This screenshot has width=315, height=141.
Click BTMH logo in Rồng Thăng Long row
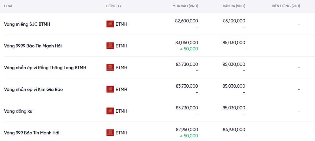(110, 68)
